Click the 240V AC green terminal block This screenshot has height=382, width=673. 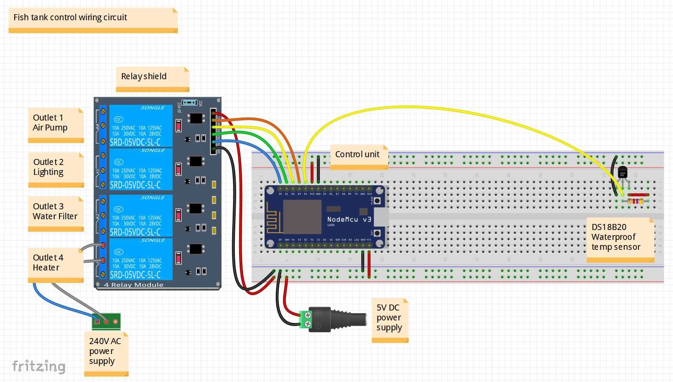(106, 321)
